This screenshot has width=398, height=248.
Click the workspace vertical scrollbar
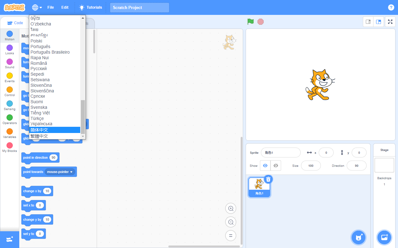(x=242, y=191)
